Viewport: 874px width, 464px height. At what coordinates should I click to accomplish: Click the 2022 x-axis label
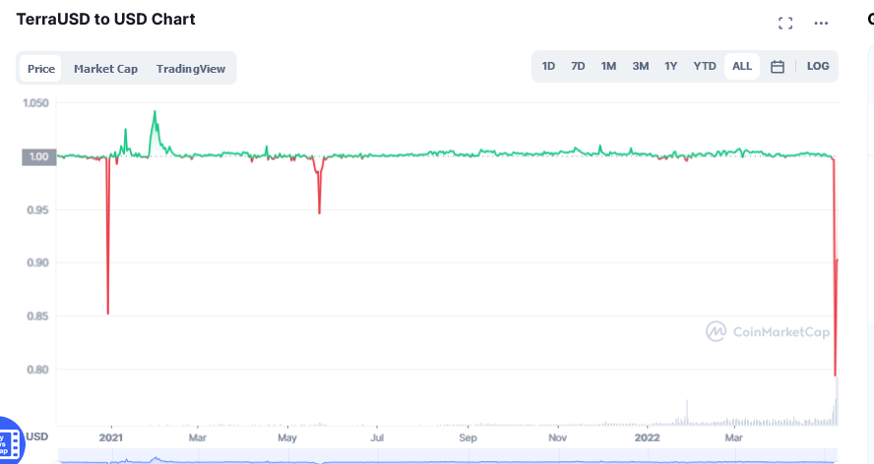(648, 437)
